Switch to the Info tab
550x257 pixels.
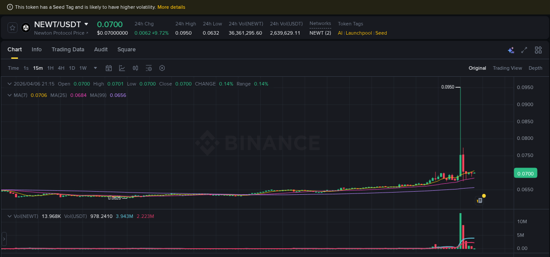(37, 50)
